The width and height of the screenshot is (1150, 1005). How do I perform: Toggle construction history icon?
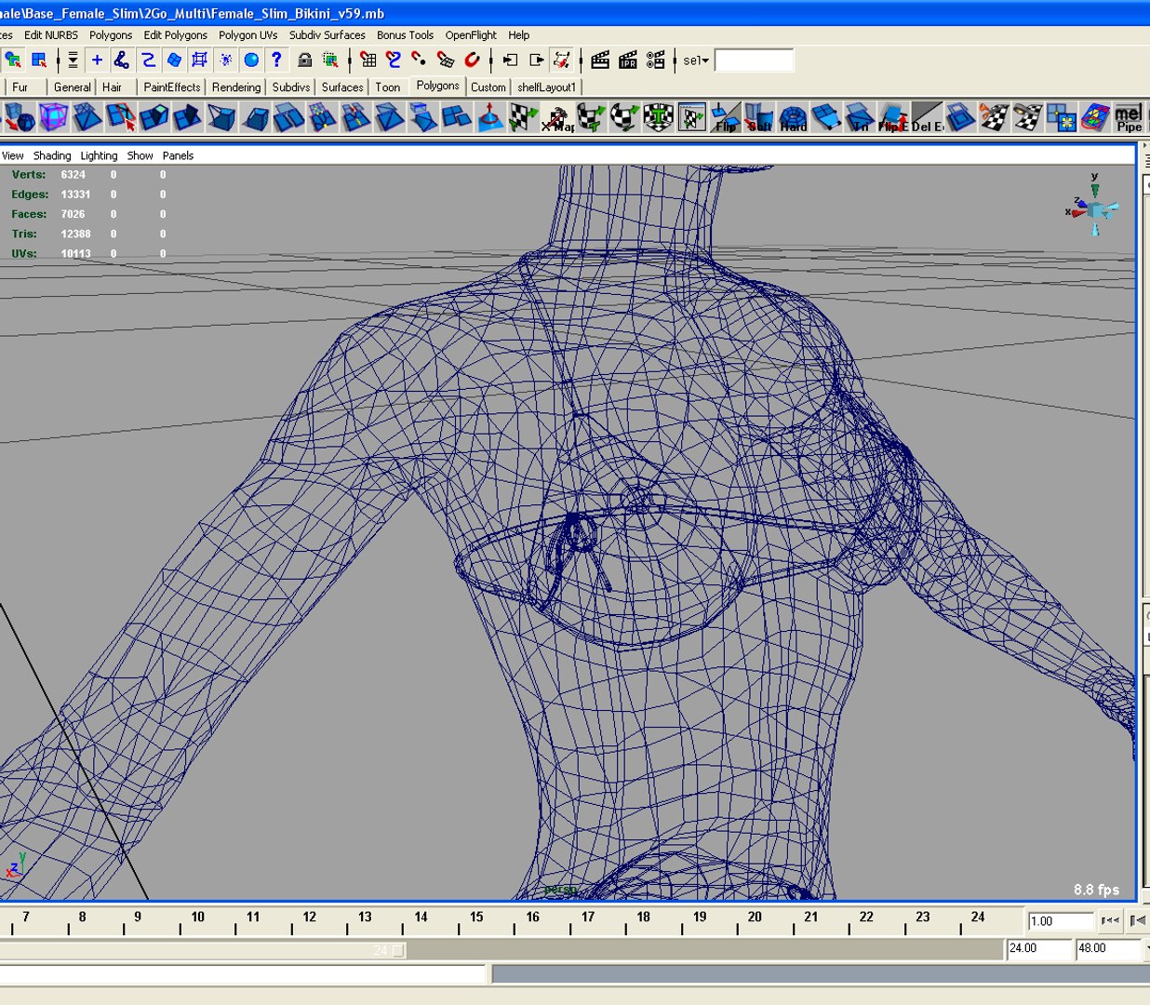point(562,60)
